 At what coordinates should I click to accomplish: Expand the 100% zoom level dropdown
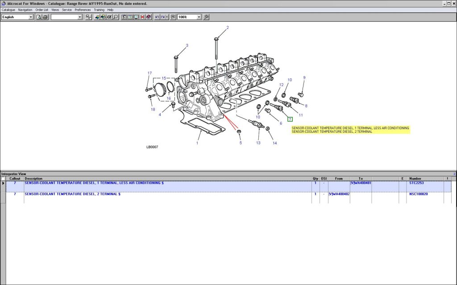click(x=199, y=17)
